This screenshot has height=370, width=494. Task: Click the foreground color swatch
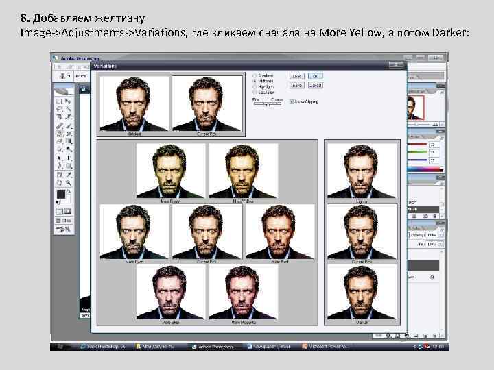(x=61, y=194)
